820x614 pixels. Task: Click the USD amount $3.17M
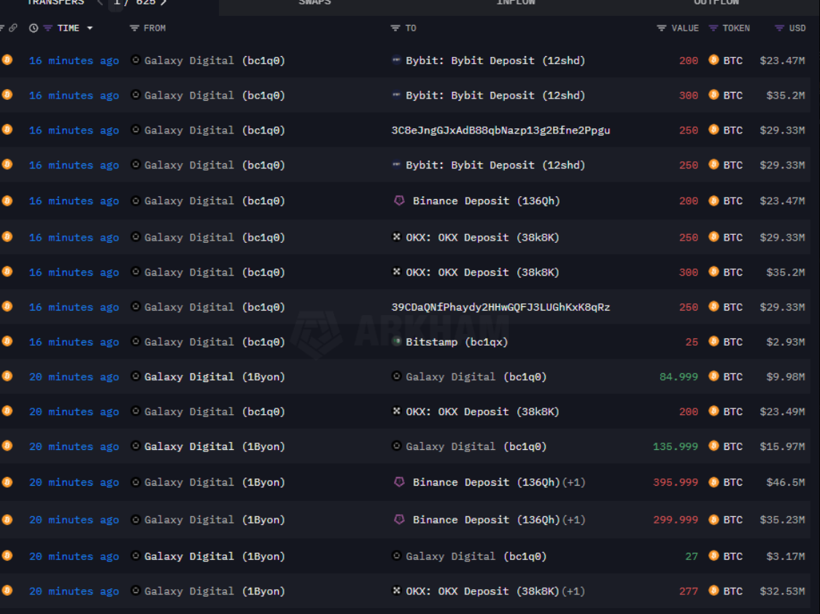786,556
